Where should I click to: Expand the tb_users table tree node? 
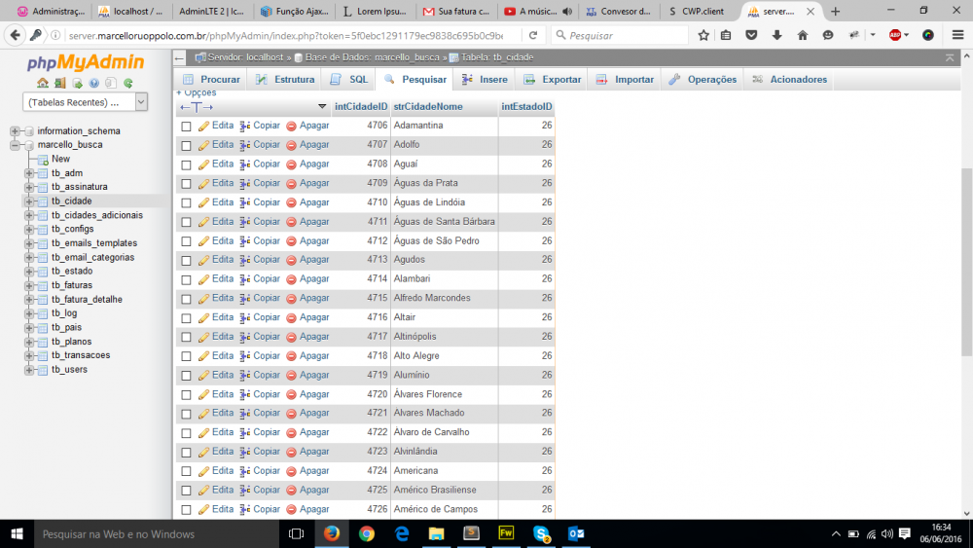(29, 370)
